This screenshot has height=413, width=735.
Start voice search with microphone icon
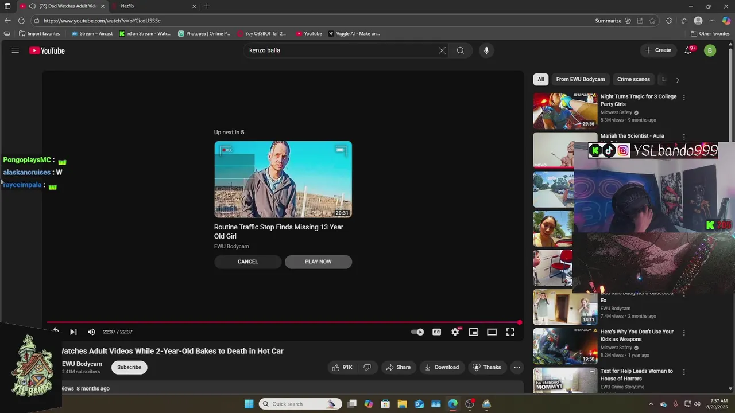tap(486, 50)
